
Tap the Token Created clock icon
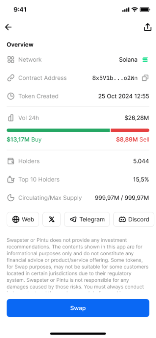[11, 96]
